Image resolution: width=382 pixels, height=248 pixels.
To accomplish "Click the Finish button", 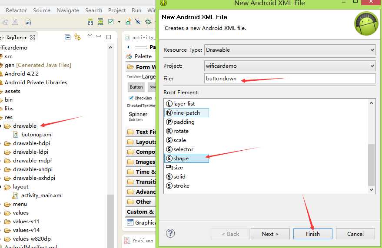I will coord(313,234).
